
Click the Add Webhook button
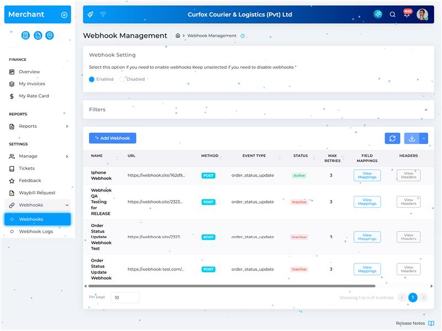(112, 138)
